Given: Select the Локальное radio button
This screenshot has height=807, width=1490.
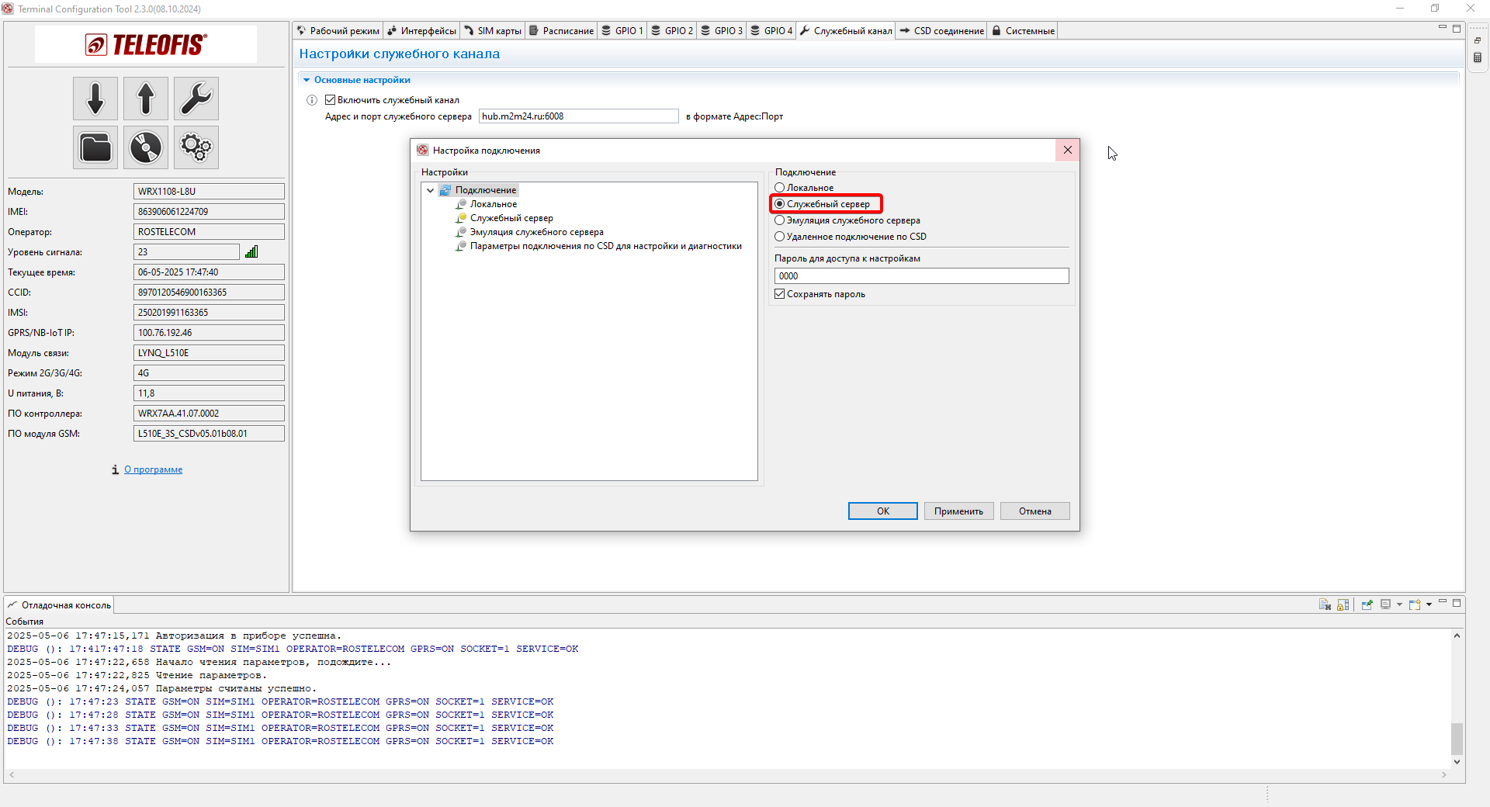Looking at the screenshot, I should point(780,188).
